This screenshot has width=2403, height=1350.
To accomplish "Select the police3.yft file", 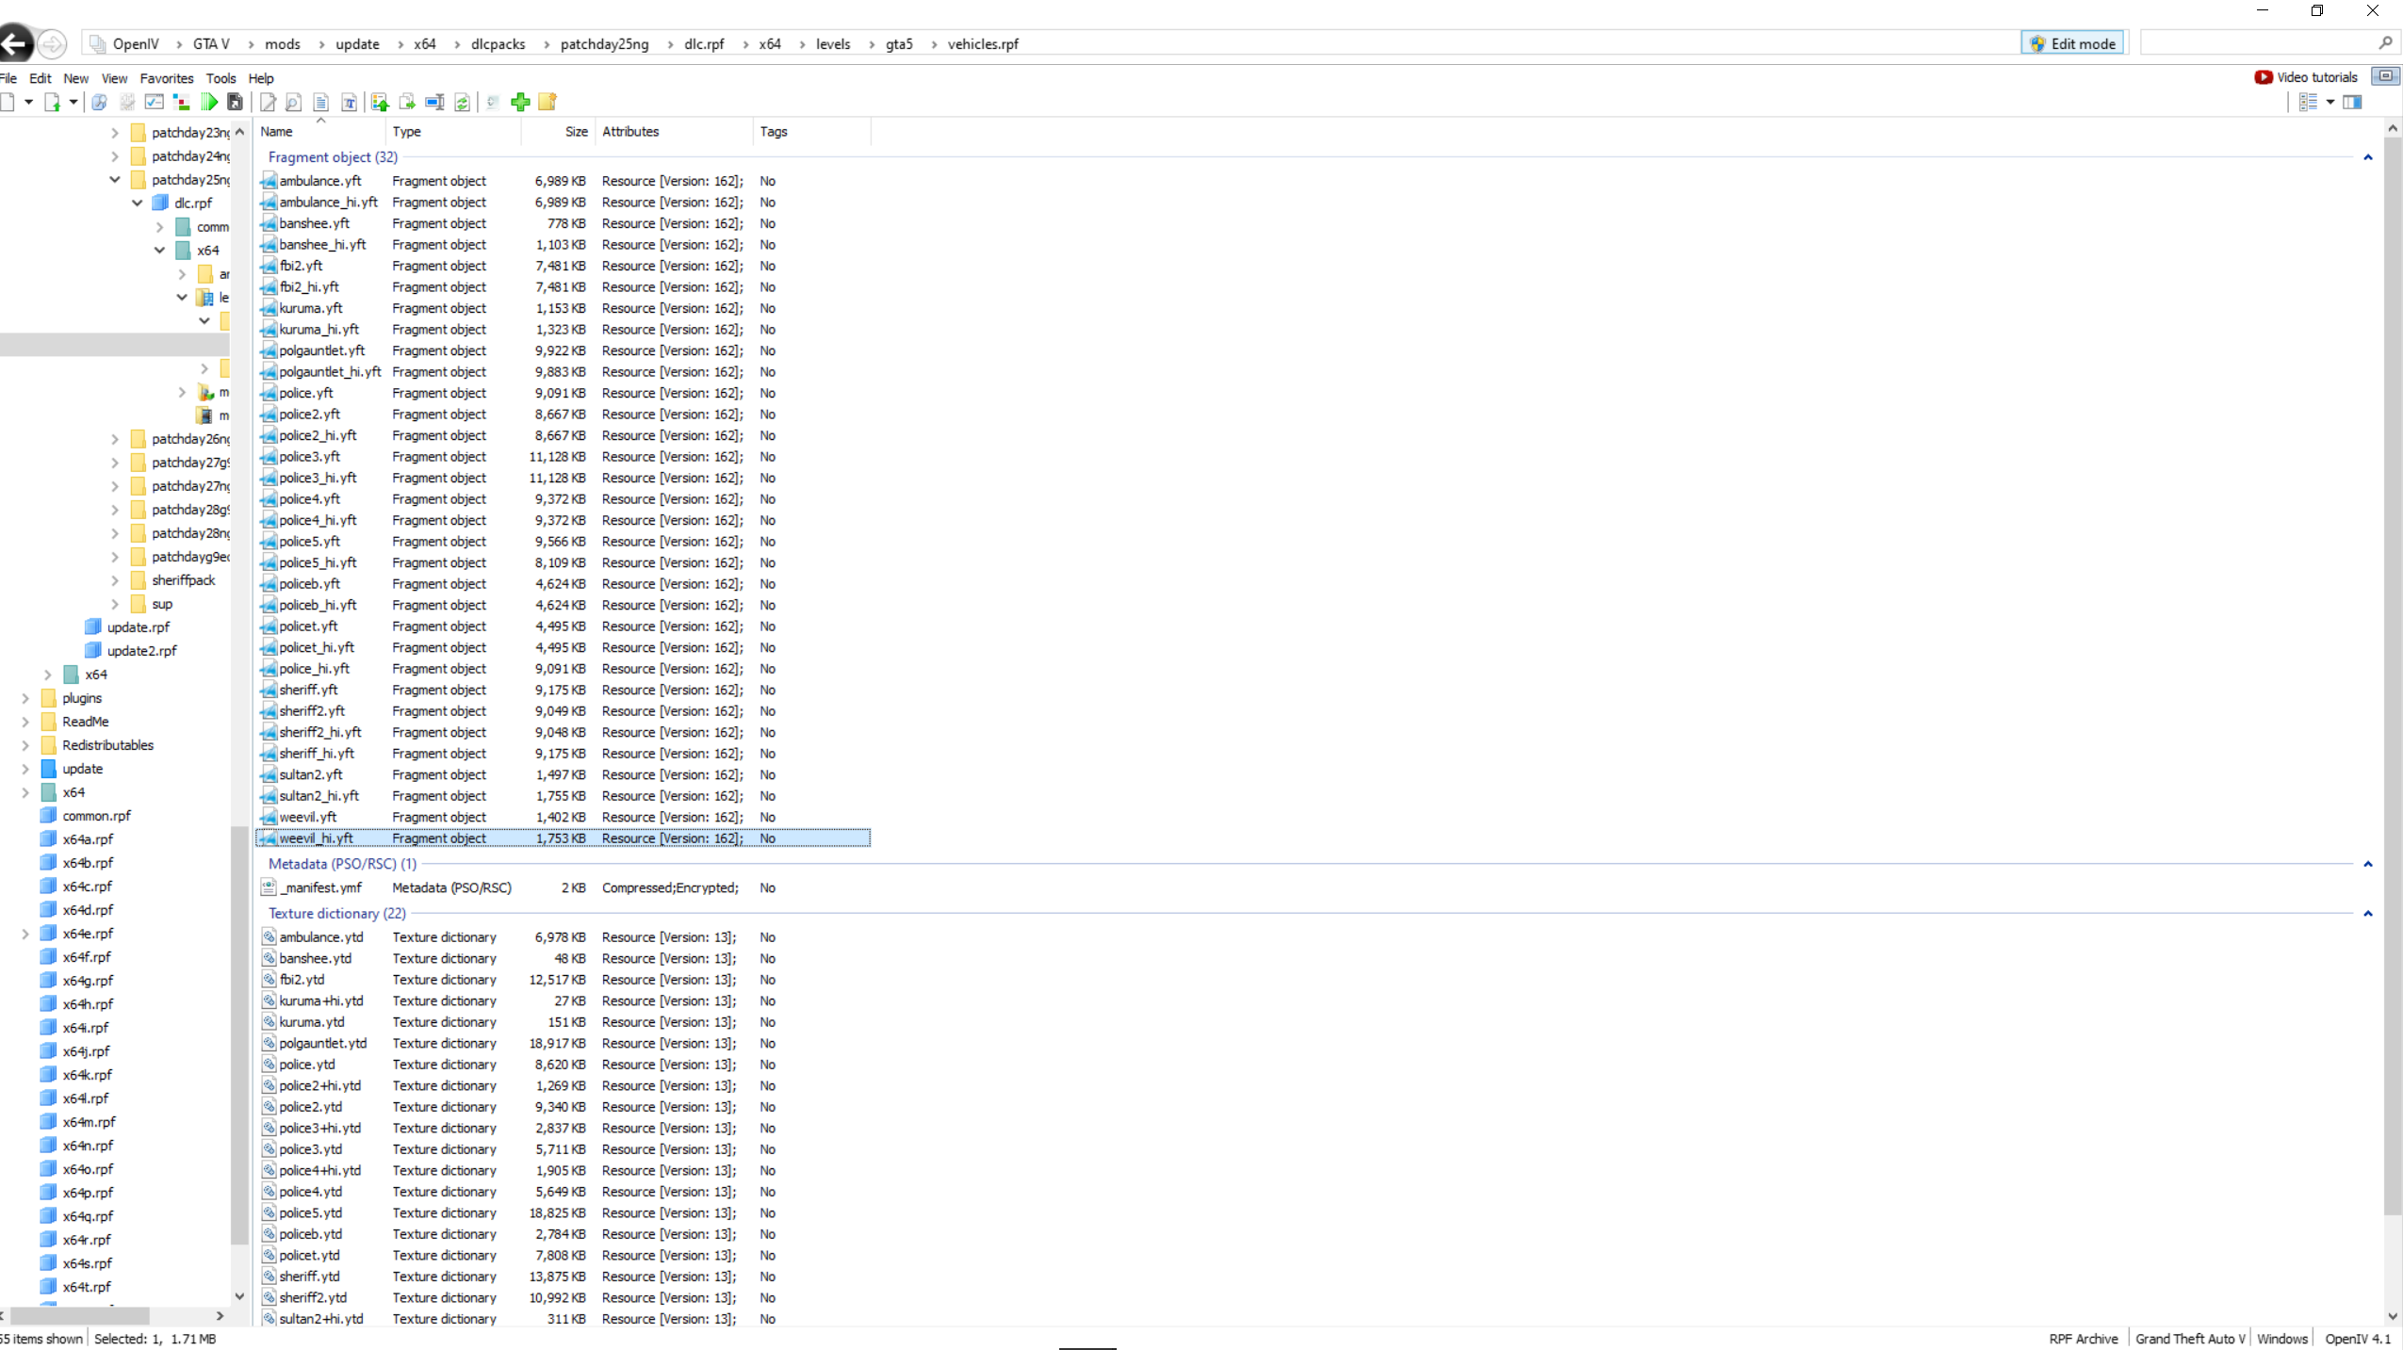I will point(309,457).
